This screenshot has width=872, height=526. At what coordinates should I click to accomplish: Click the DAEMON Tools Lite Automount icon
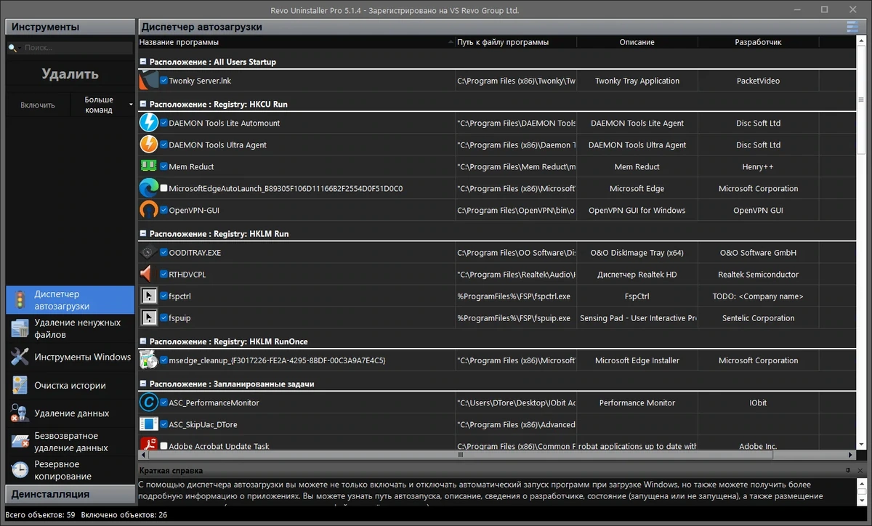pos(148,123)
